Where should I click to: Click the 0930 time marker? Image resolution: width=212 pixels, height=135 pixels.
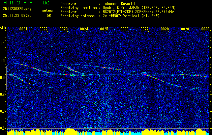pyautogui.click(x=205, y=29)
